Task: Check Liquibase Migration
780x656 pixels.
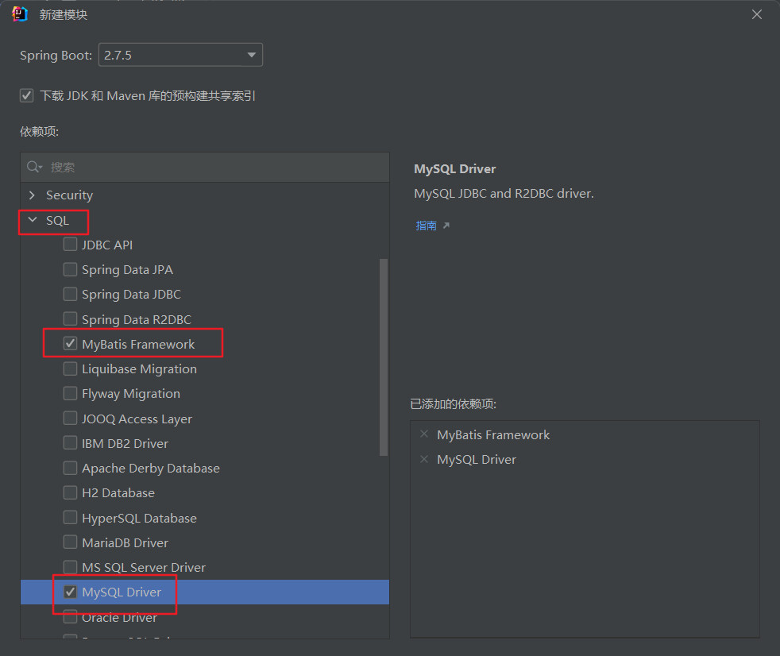Action: [70, 369]
